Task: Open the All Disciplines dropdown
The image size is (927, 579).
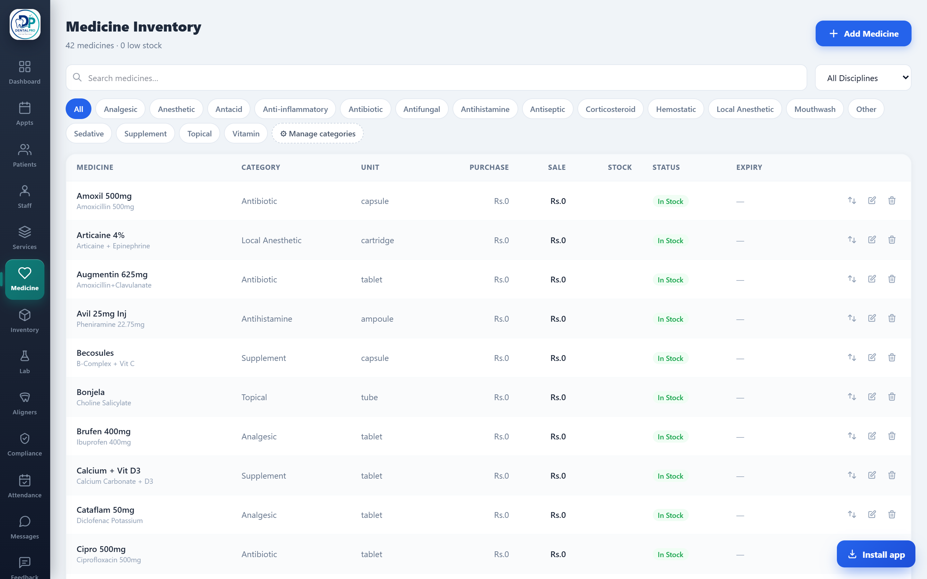Action: click(x=863, y=78)
